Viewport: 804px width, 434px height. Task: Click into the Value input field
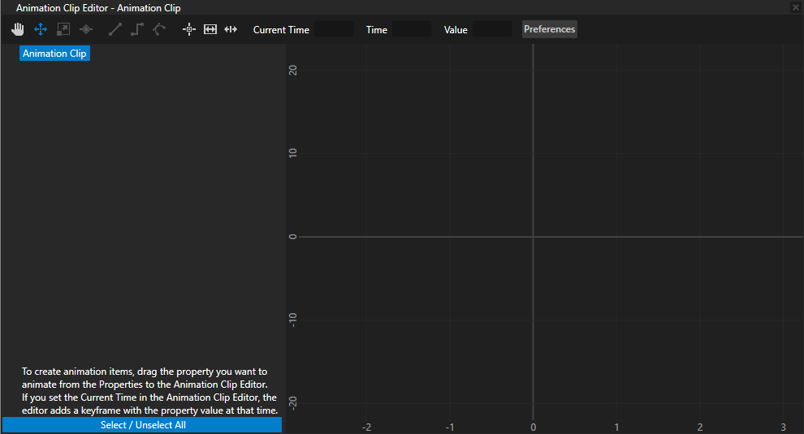point(491,30)
